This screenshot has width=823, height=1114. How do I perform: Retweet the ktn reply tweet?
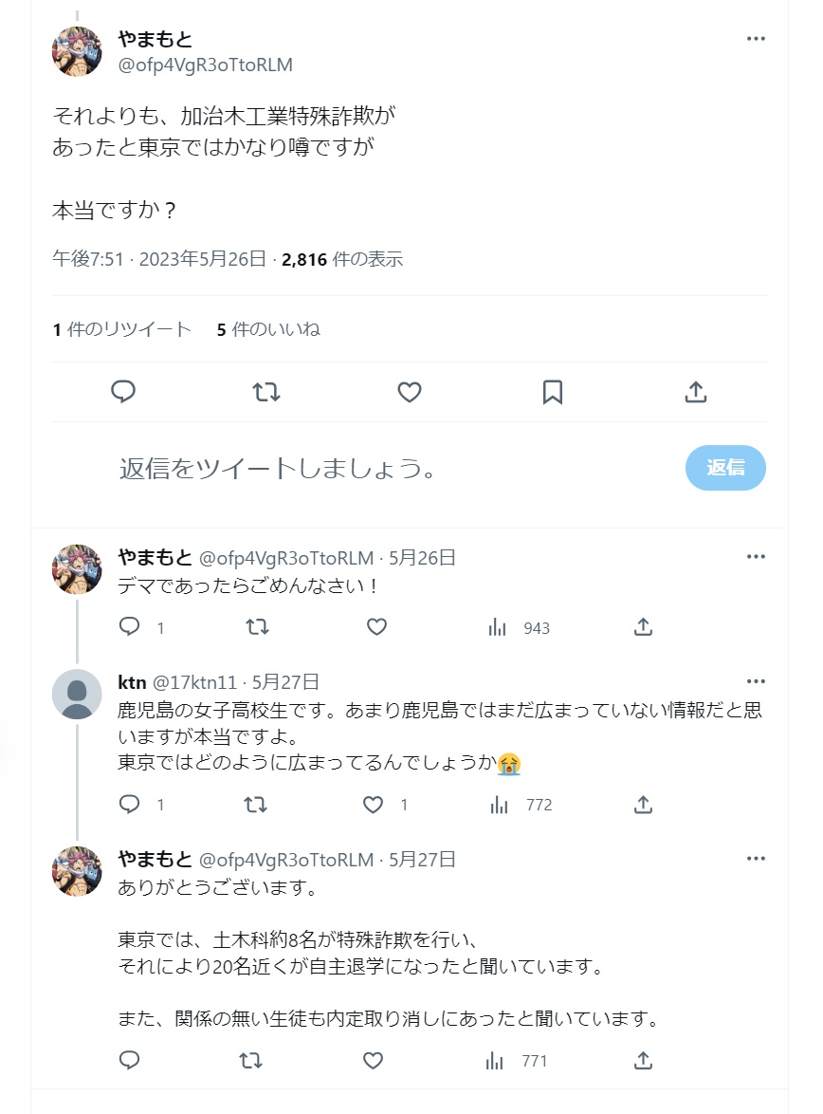point(256,805)
